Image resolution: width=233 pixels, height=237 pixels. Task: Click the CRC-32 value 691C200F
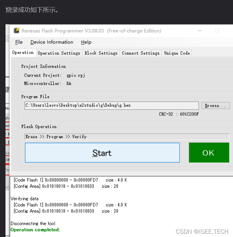click(x=189, y=114)
